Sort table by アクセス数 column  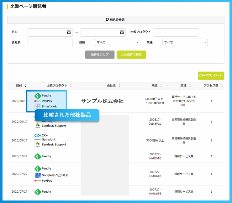[221, 86]
